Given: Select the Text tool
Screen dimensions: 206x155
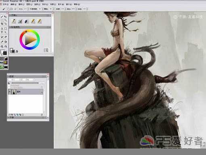Looking at the screenshot, I should click(x=2, y=32).
